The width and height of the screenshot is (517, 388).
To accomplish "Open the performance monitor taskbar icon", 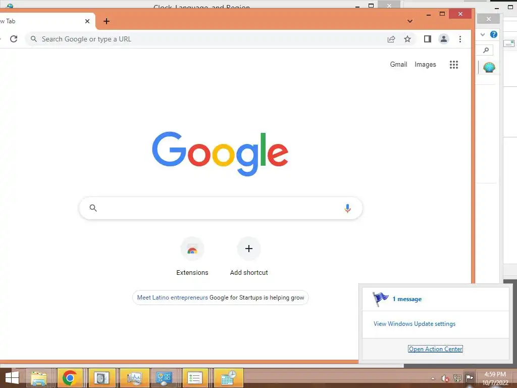I will (x=134, y=377).
